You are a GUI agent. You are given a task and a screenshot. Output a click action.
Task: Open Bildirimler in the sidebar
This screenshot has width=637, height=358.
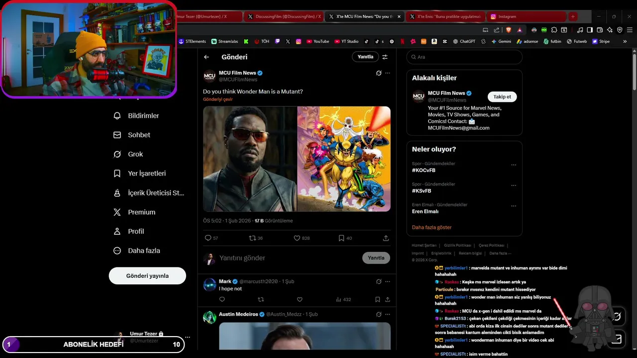point(136,116)
